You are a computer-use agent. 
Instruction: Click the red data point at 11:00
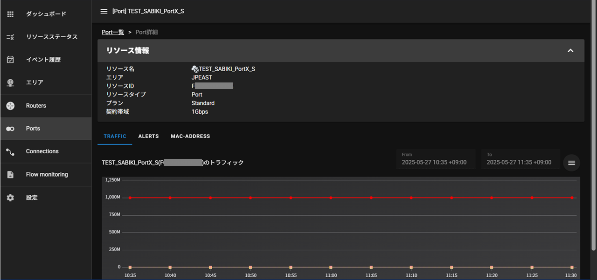[331, 198]
